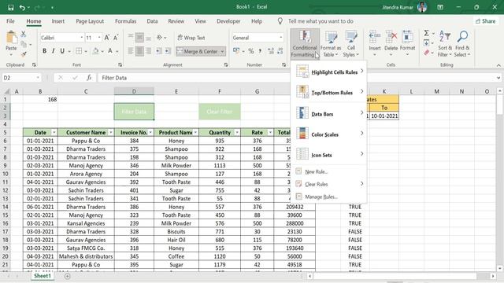
Task: Decrease the font size
Action: pyautogui.click(x=116, y=38)
